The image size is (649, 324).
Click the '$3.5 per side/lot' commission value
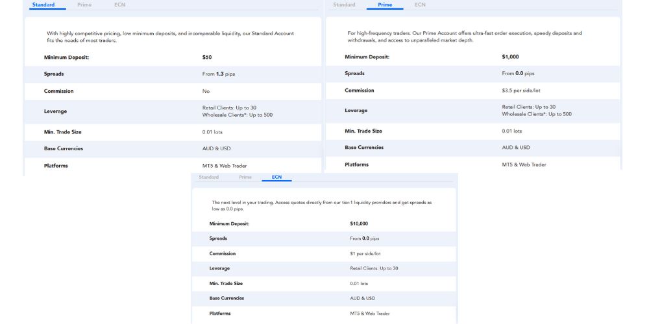coord(522,91)
